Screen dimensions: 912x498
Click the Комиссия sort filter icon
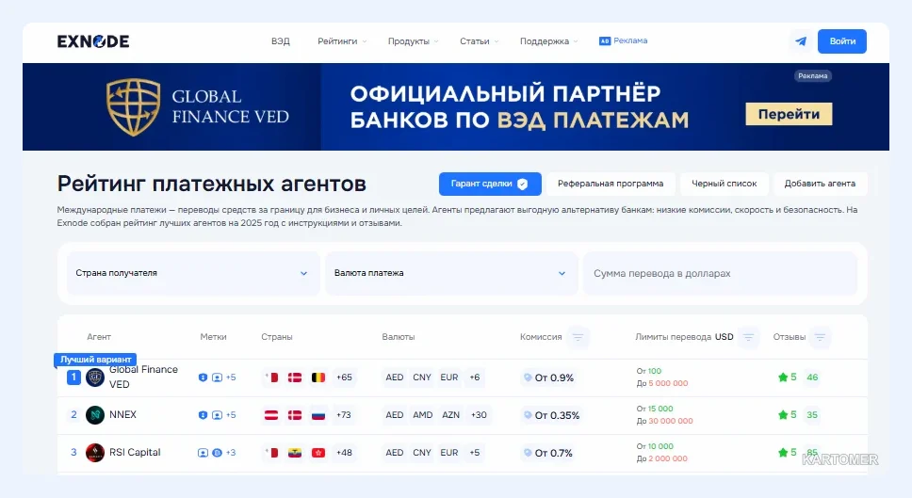pyautogui.click(x=578, y=337)
